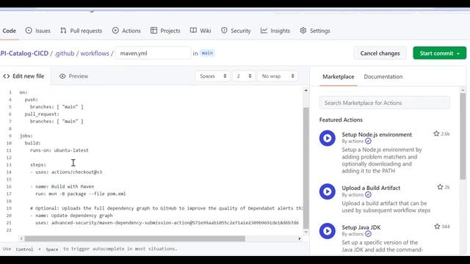The height and width of the screenshot is (264, 470).
Task: Edit the maven.yml filename field
Action: point(153,54)
